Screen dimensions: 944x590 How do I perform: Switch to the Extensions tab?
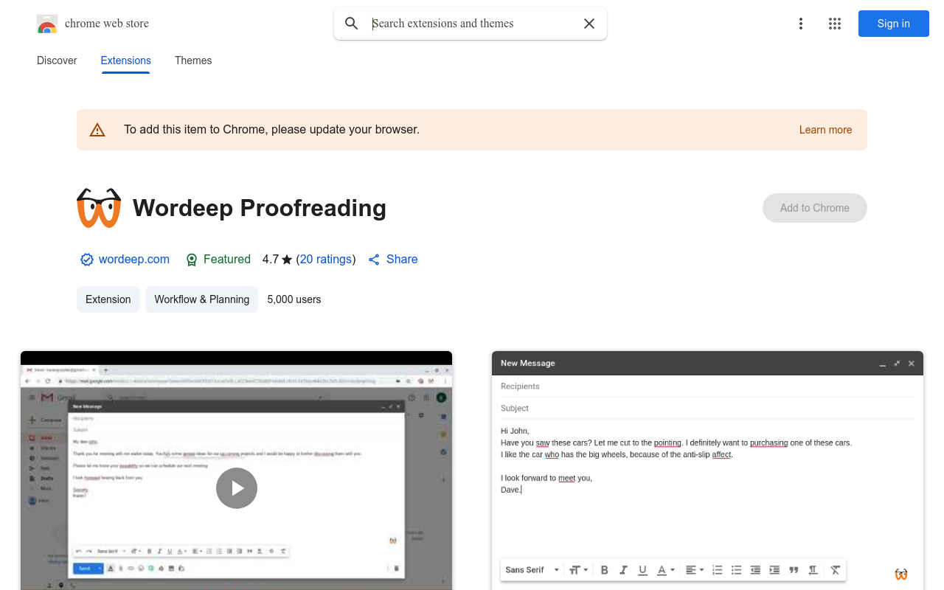(x=126, y=60)
